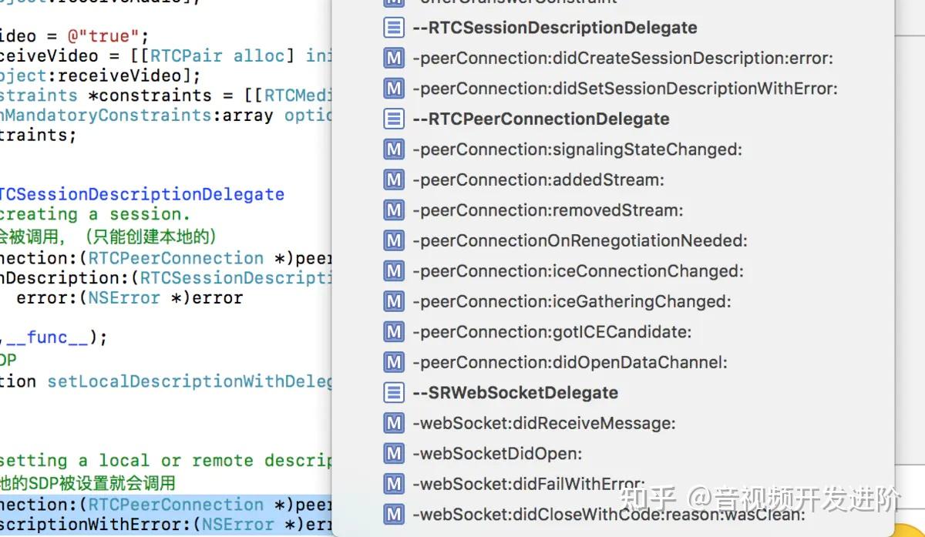The image size is (925, 537).
Task: Click the section icon beside --RTCSessionDescriptionDelegate
Action: [394, 28]
